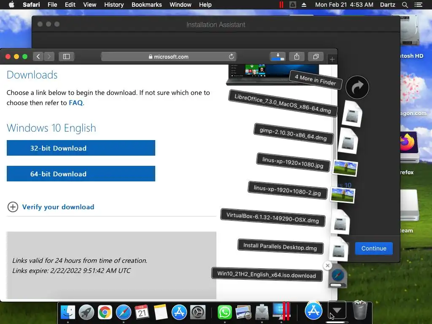Open Install Parallels Desktop.dmg from stack
Image resolution: width=432 pixels, height=324 pixels.
coord(280,246)
